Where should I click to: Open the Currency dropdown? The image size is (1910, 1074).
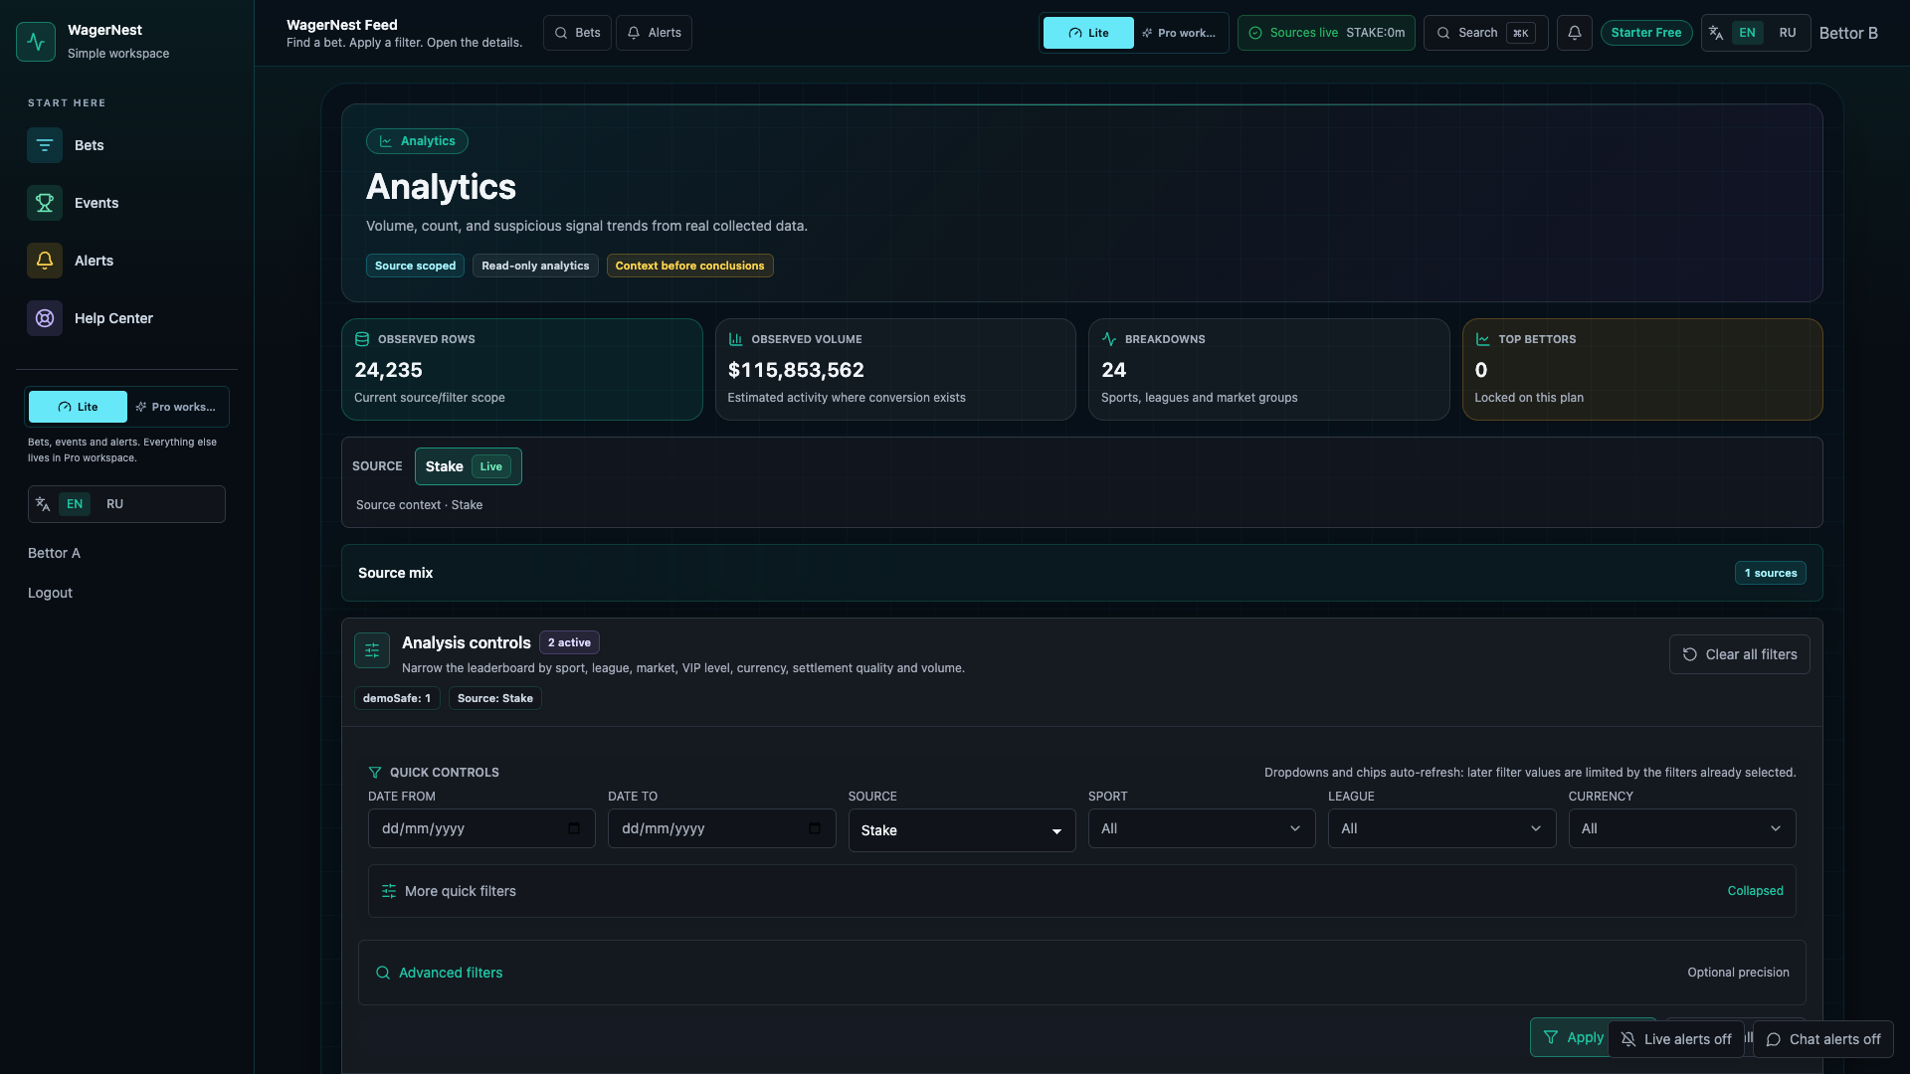[x=1682, y=828]
